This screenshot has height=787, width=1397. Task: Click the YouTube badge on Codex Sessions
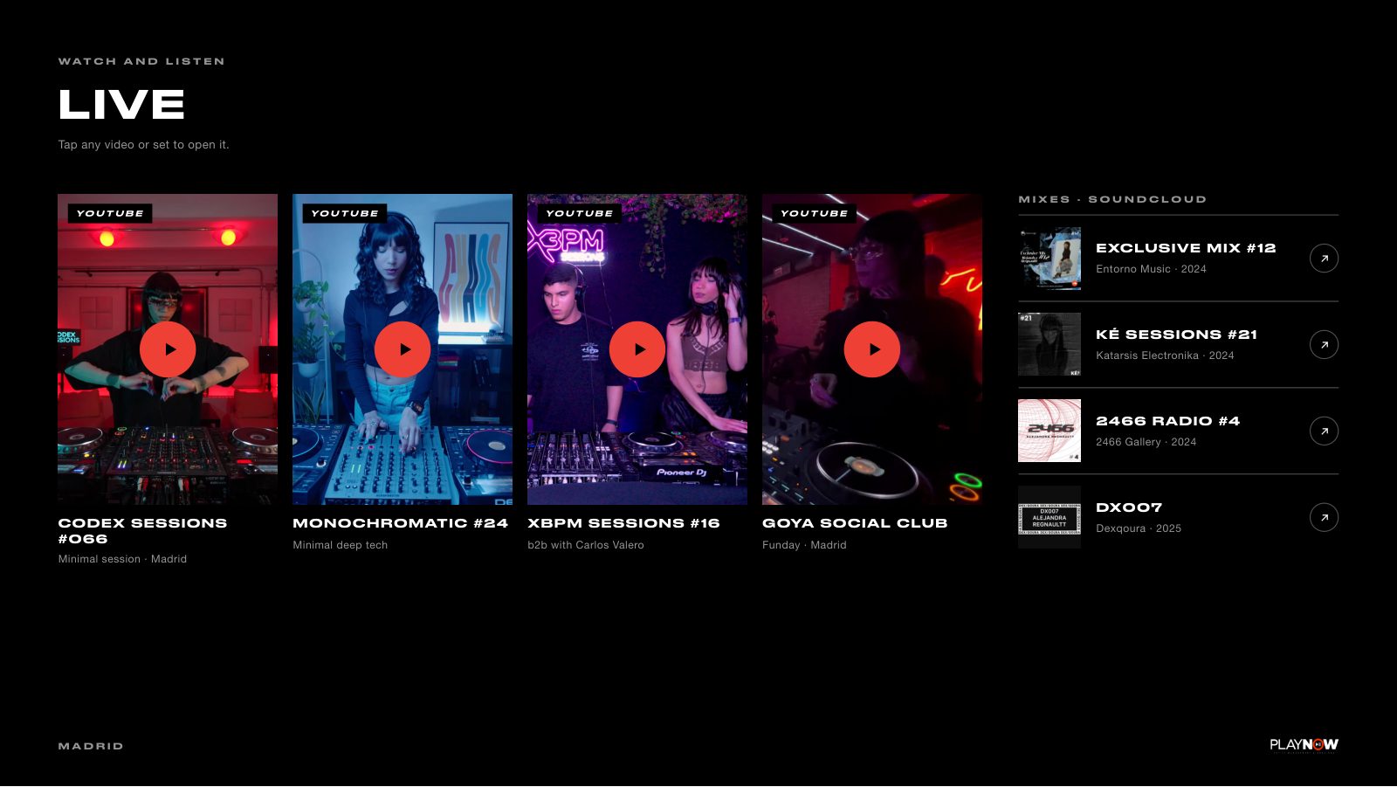tap(110, 213)
